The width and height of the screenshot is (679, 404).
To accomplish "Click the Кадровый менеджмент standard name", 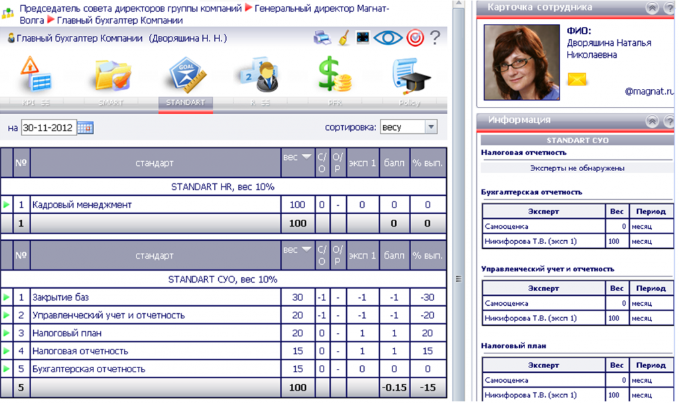I will tap(82, 204).
